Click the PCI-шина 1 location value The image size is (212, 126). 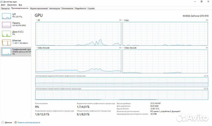(x=165, y=111)
